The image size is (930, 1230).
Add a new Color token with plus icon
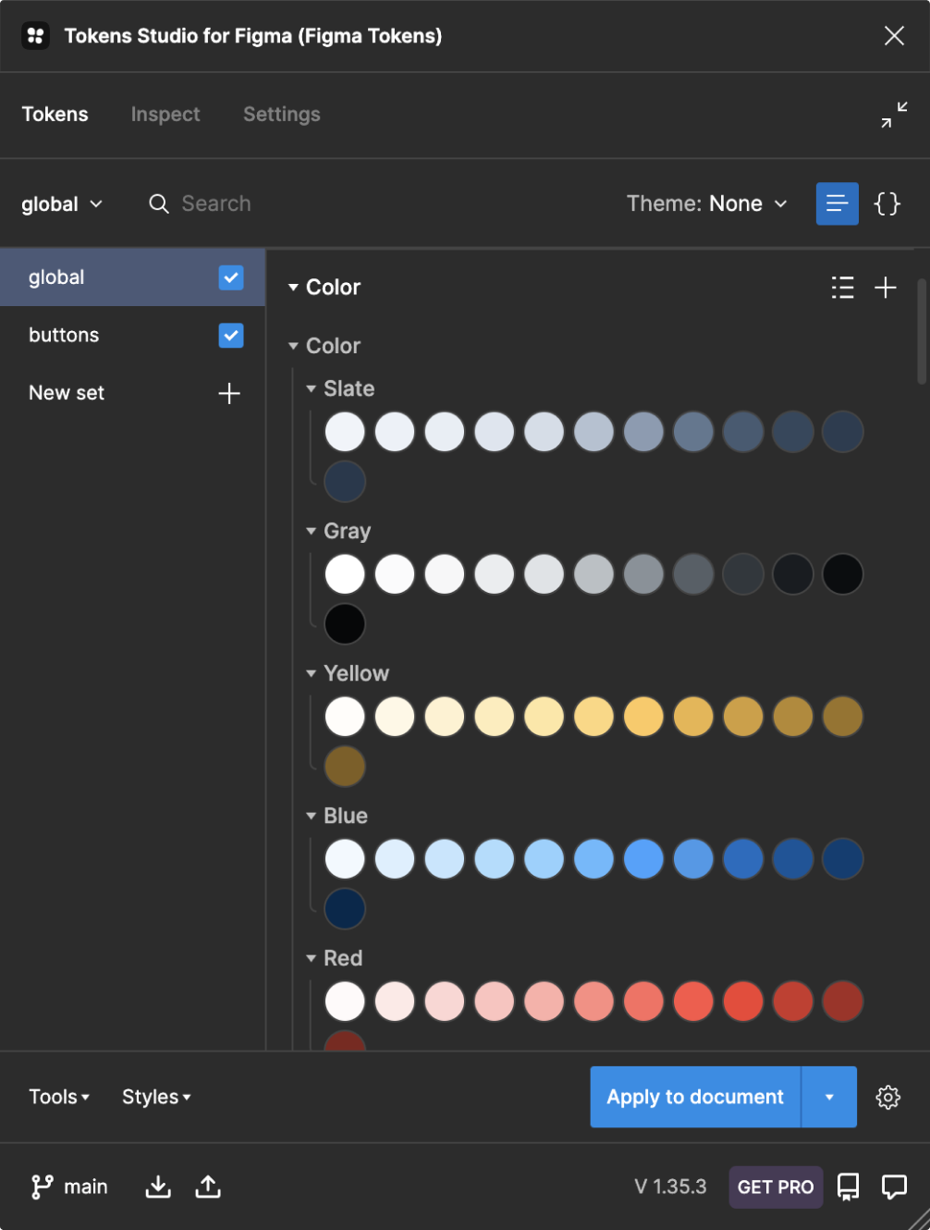(x=886, y=288)
